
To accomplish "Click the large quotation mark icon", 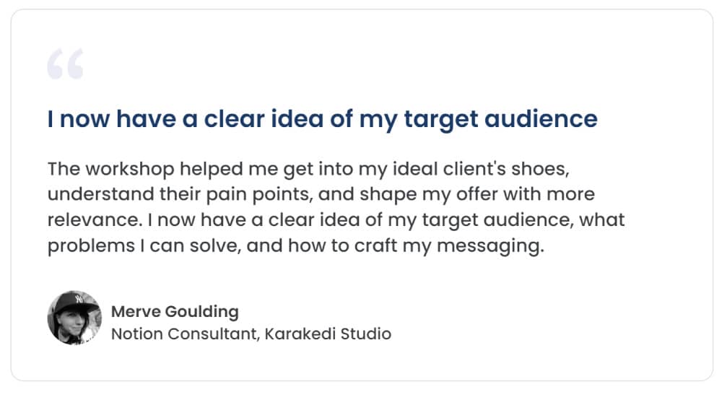I will [66, 64].
